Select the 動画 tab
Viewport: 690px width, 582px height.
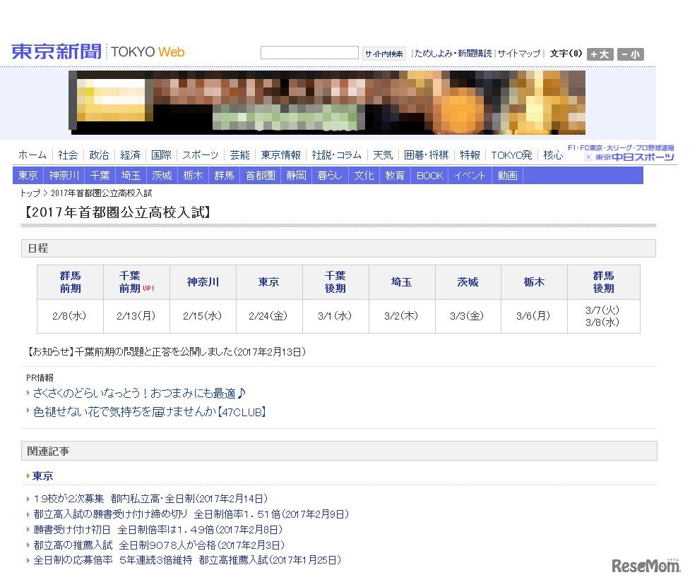[507, 176]
